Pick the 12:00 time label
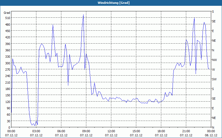 pos(111,131)
